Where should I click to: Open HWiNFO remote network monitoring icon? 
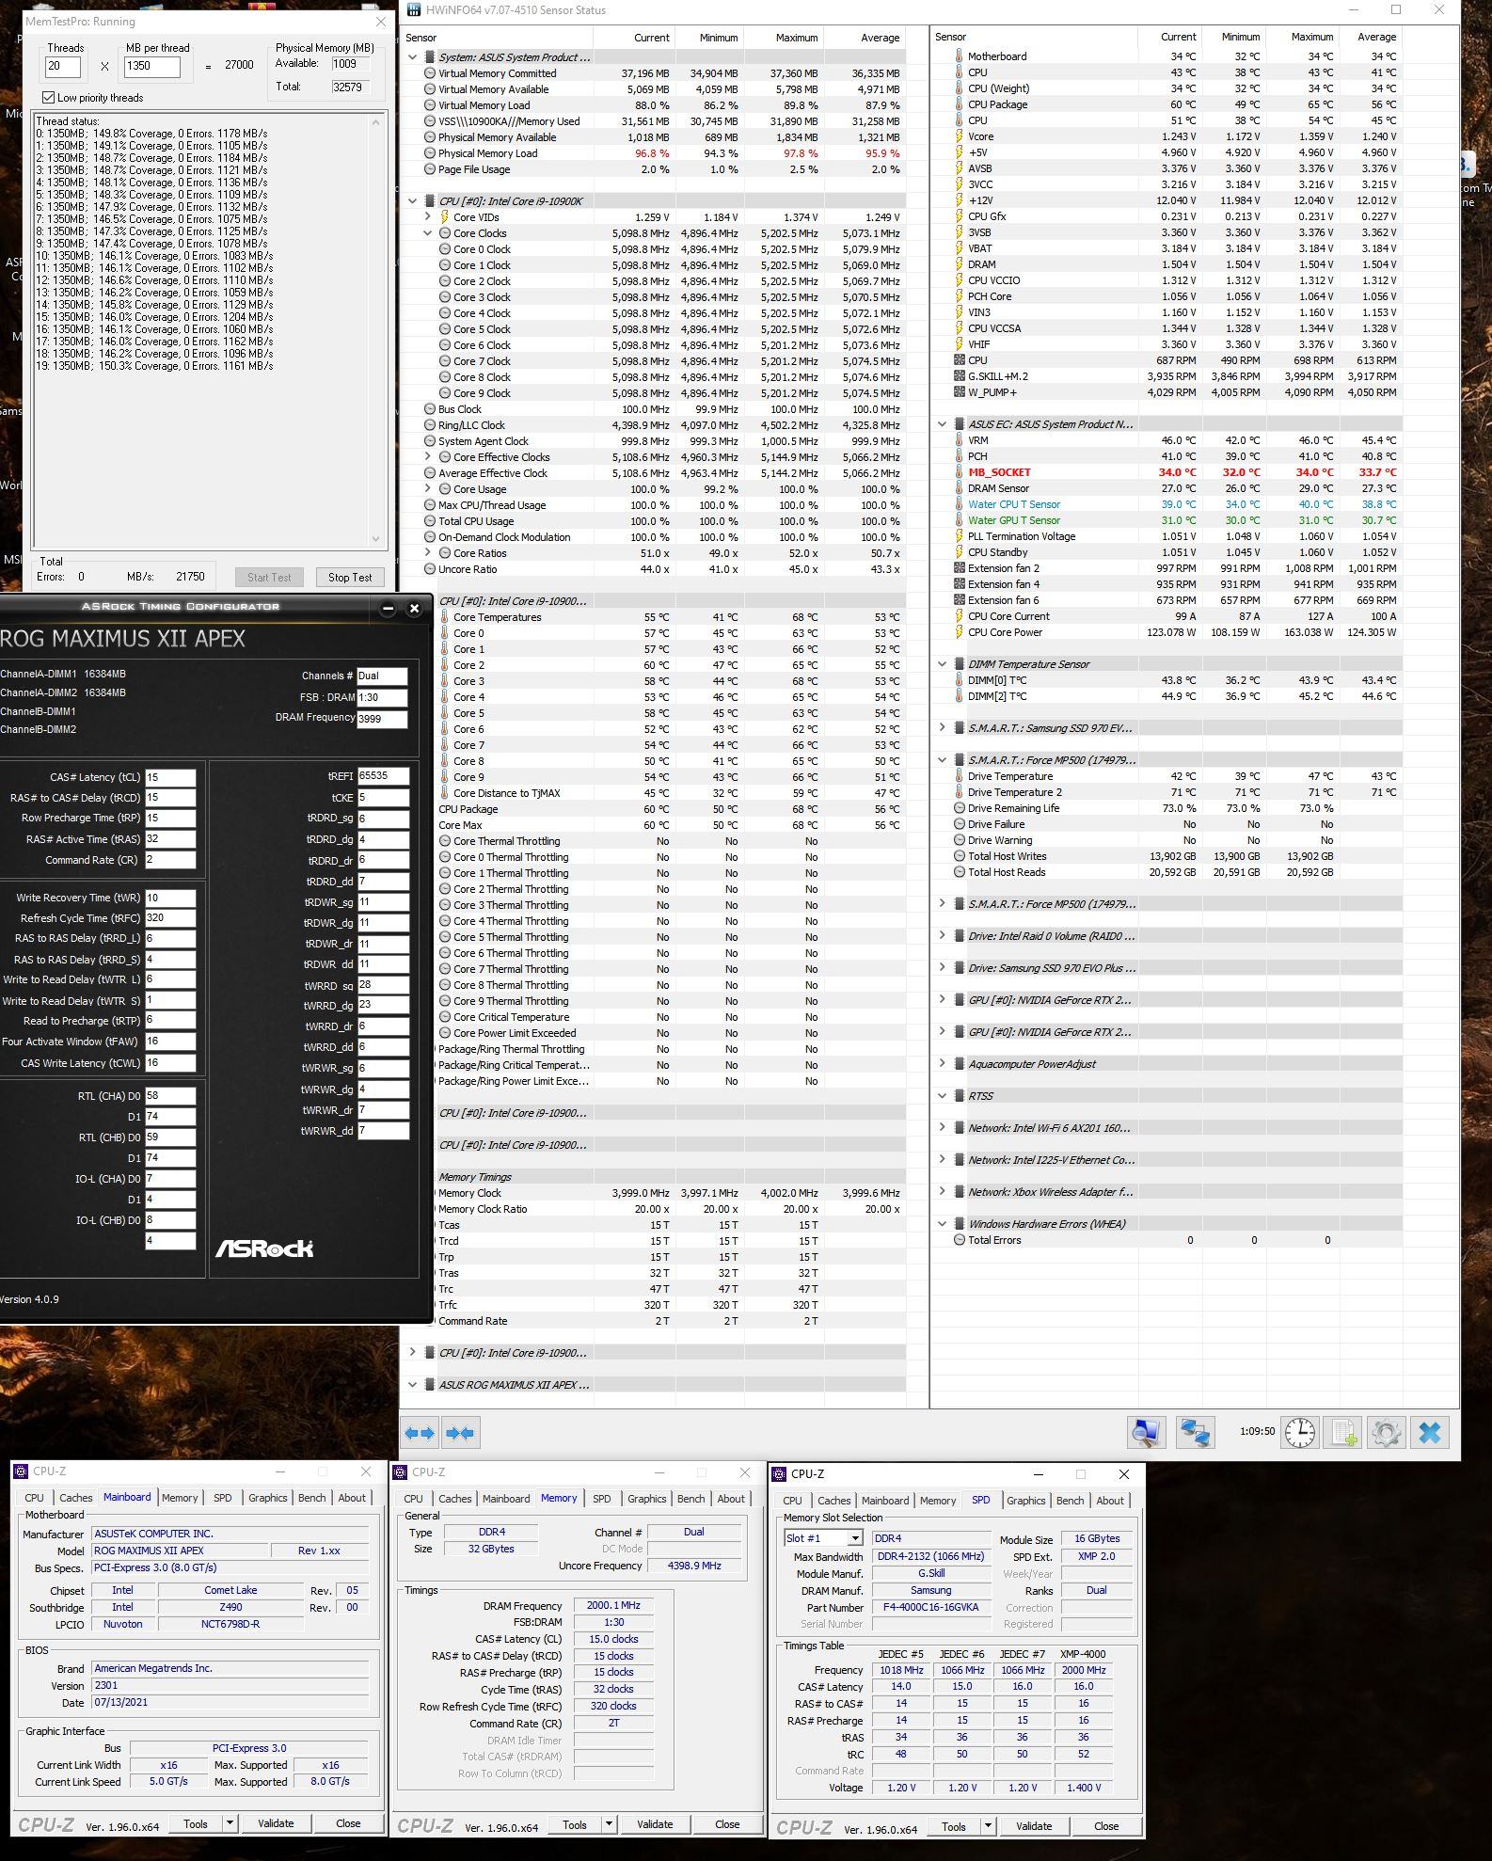click(1195, 1432)
